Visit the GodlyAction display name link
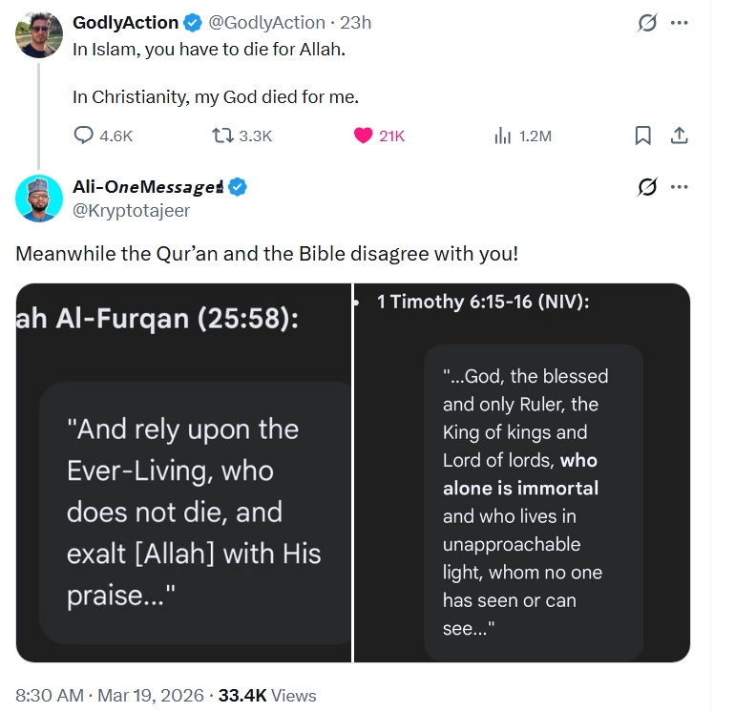735x712 pixels. pyautogui.click(x=126, y=23)
